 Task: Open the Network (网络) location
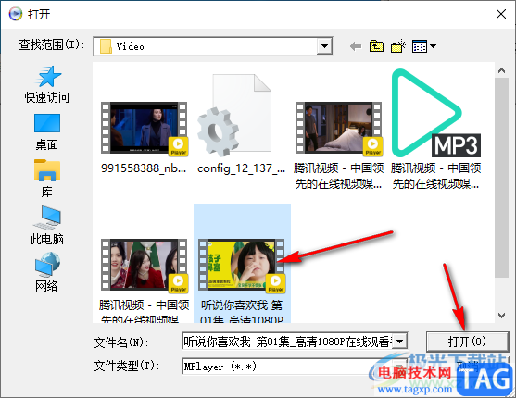47,272
